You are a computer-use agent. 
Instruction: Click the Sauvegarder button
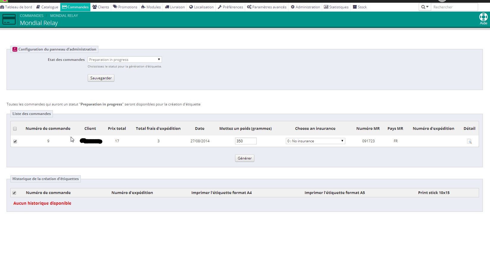(x=101, y=78)
